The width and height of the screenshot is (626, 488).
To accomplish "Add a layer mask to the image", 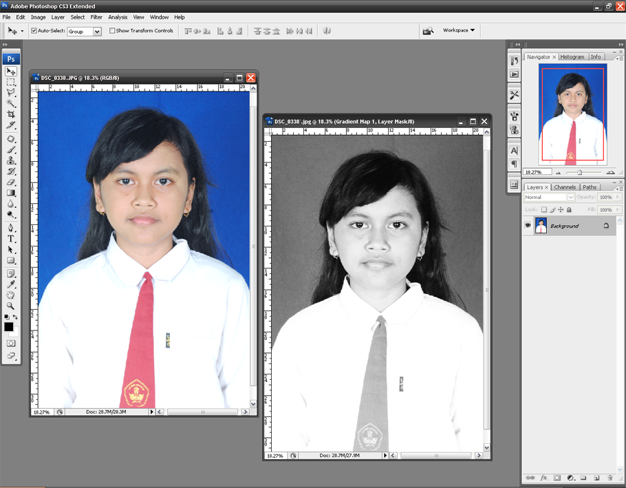I will coord(557,478).
